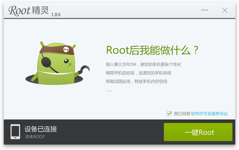Click the 卸载顽固应用 description line
This screenshot has height=150, width=239.
137,81
